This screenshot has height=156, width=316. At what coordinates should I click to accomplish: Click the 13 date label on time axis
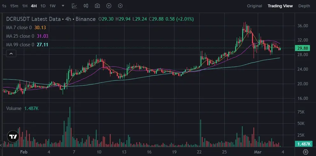coord(124,152)
